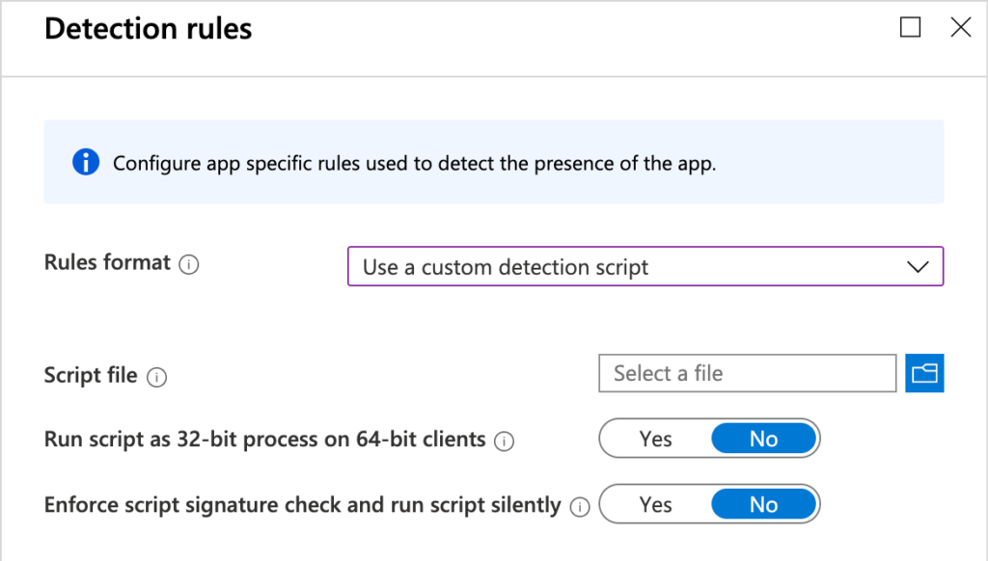
Task: Click the information icon in the banner
Action: click(x=85, y=162)
